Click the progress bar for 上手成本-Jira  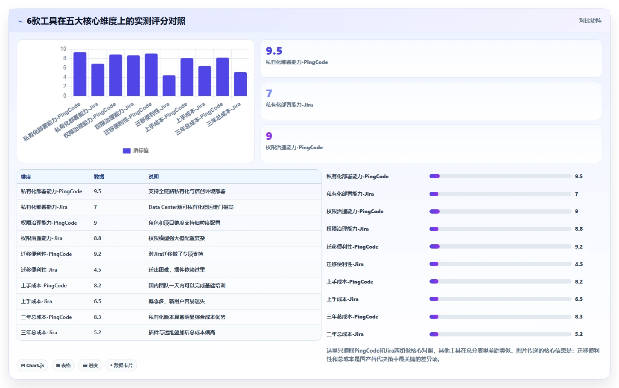(500, 299)
